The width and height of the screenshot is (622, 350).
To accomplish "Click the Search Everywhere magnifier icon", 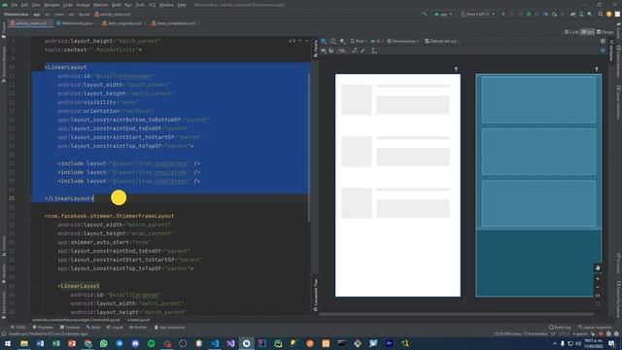I will pyautogui.click(x=601, y=15).
